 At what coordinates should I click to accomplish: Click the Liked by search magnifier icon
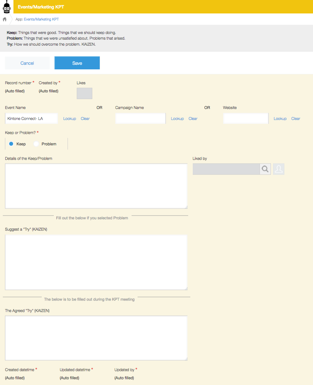[x=265, y=169]
